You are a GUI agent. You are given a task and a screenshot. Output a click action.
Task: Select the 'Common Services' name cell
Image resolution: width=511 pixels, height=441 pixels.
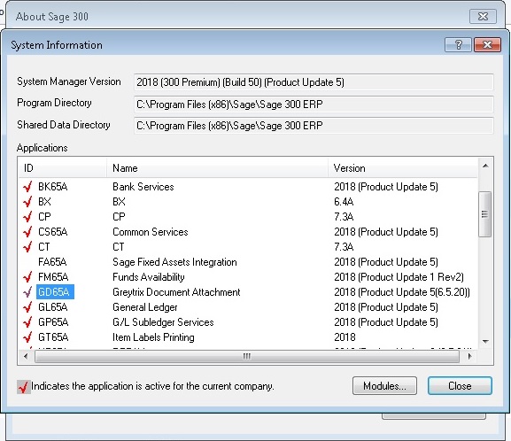(151, 232)
